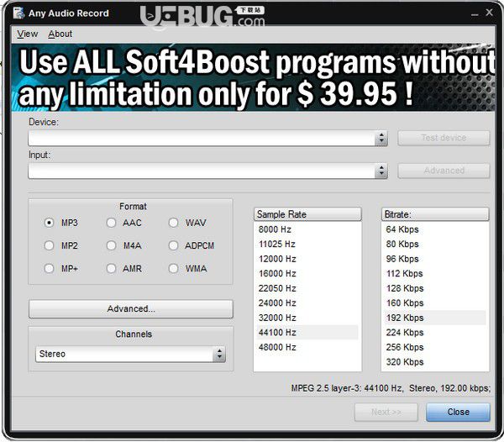504x442 pixels.
Task: Select 22050 Hz sample rate
Action: click(307, 288)
